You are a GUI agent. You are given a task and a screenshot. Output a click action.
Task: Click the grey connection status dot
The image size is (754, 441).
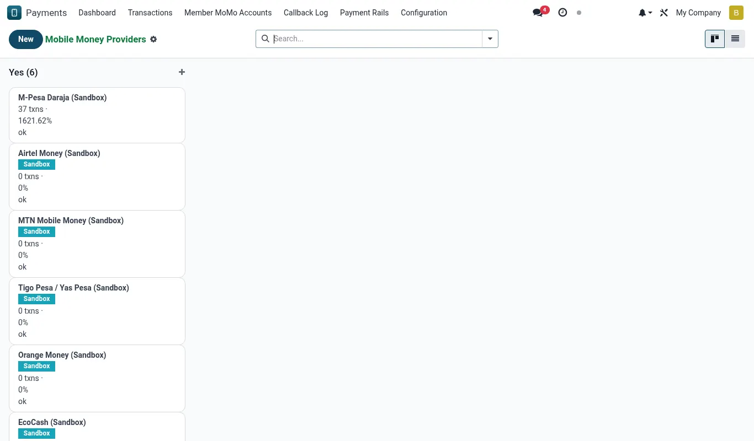pyautogui.click(x=579, y=13)
